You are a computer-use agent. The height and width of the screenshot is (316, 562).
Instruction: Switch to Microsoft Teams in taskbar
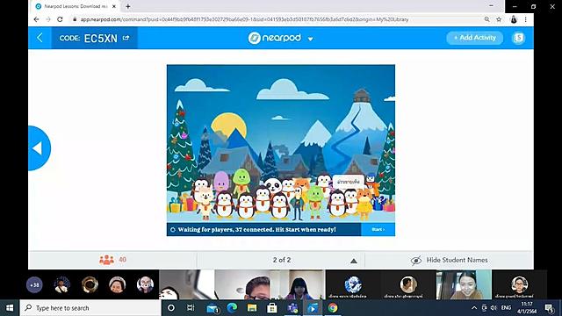(292, 308)
